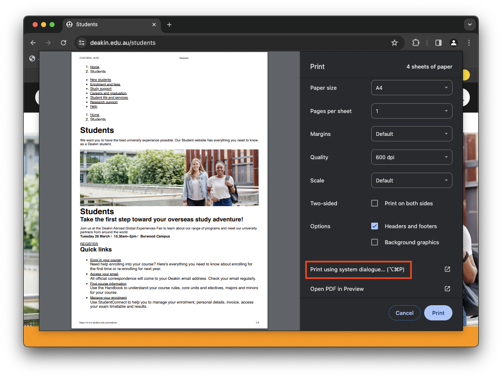Viewport: 502px width, 378px height.
Task: Bookmark this page with star icon
Action: 394,43
